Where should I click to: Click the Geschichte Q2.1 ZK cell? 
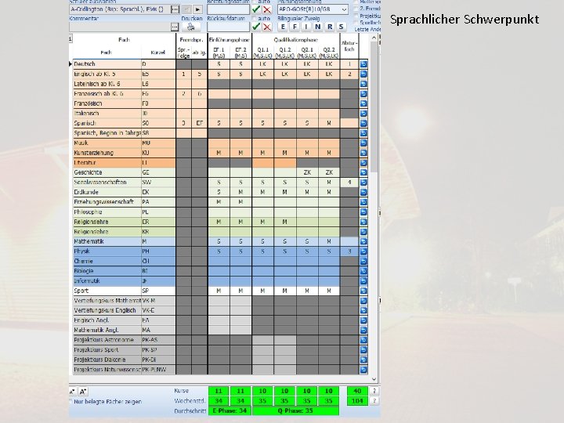(307, 172)
